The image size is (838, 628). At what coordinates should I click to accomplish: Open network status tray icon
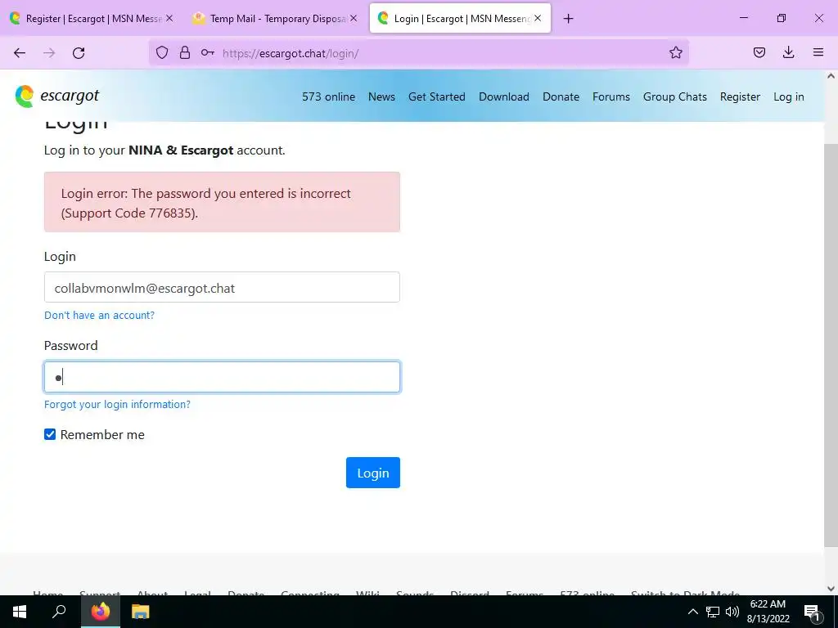tap(713, 612)
